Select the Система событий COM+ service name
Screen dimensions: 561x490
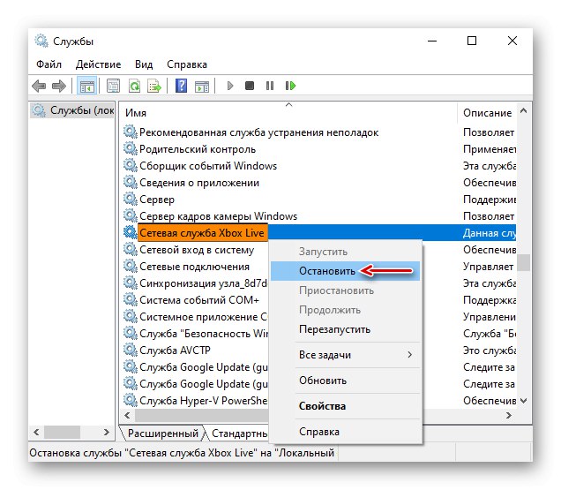(199, 300)
